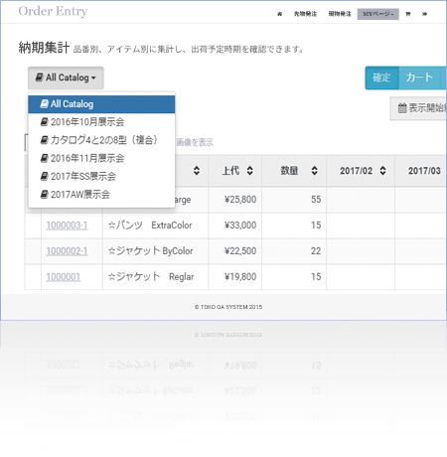Choose 2017AW展示会 catalog entry
The width and height of the screenshot is (447, 457).
coord(101,195)
